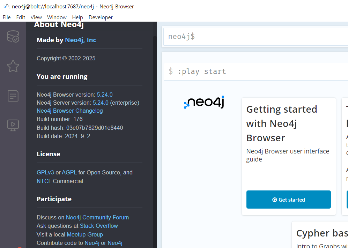The image size is (348, 248).
Task: Click the License heading
Action: [49, 154]
